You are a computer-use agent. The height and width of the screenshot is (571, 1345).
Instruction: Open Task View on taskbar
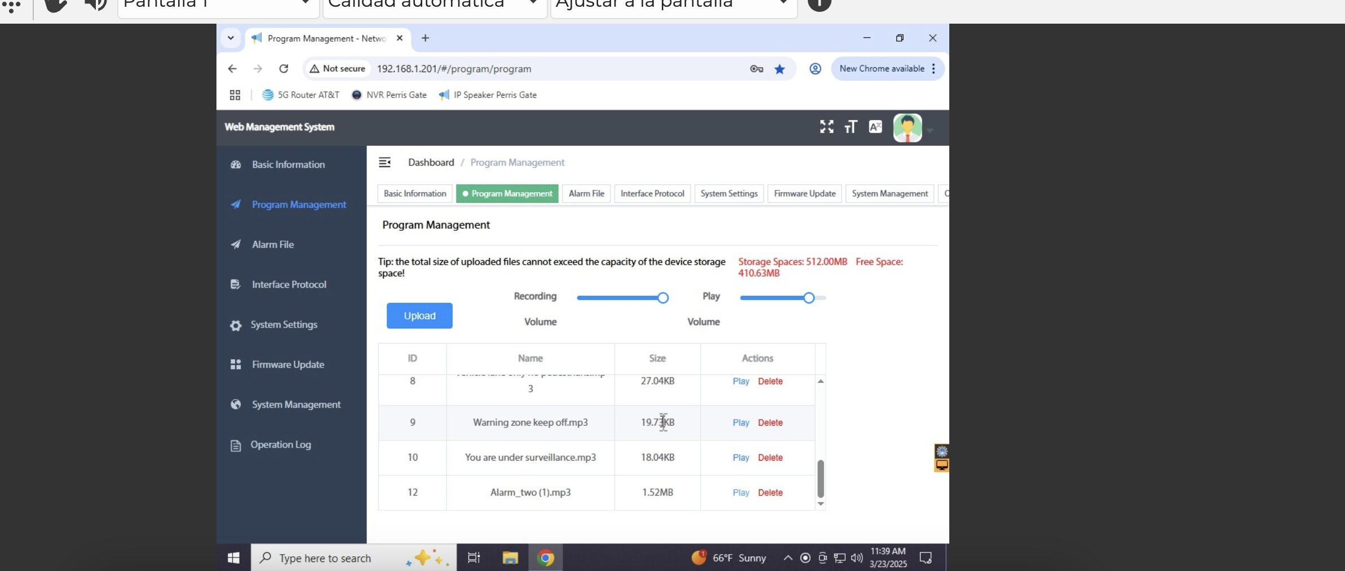pyautogui.click(x=474, y=557)
